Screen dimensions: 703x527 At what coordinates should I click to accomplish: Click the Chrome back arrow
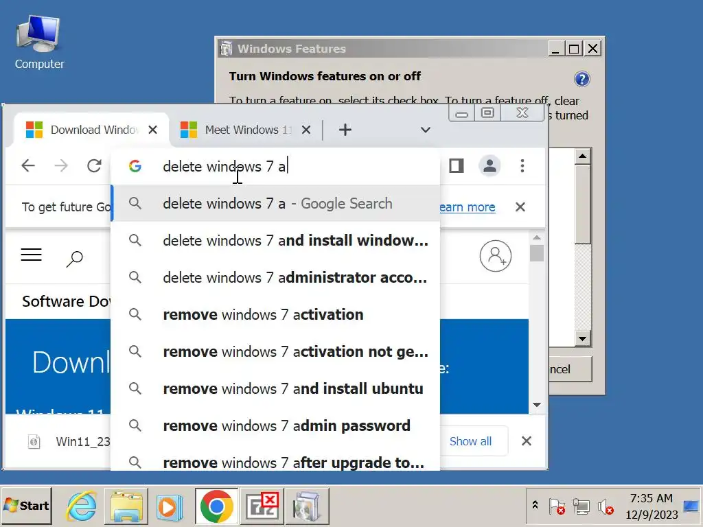pos(27,166)
